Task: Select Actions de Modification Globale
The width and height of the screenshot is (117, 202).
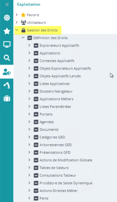Action: pos(66,160)
